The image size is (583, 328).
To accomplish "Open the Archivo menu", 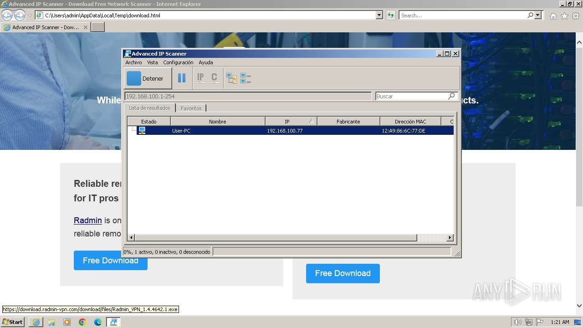I will point(133,62).
